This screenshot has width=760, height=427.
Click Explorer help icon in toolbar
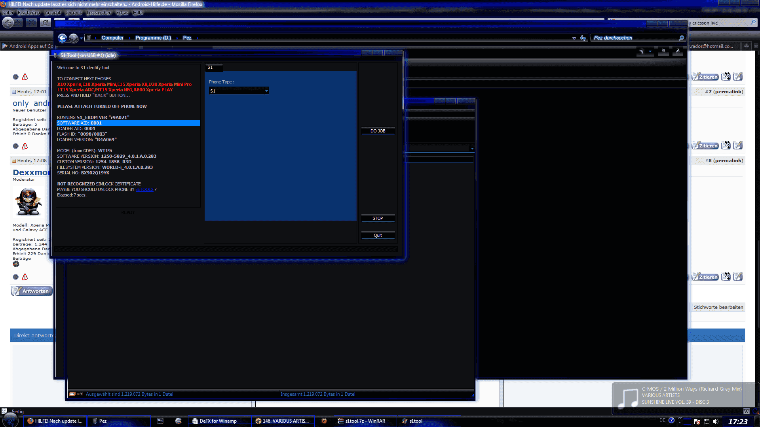(678, 51)
